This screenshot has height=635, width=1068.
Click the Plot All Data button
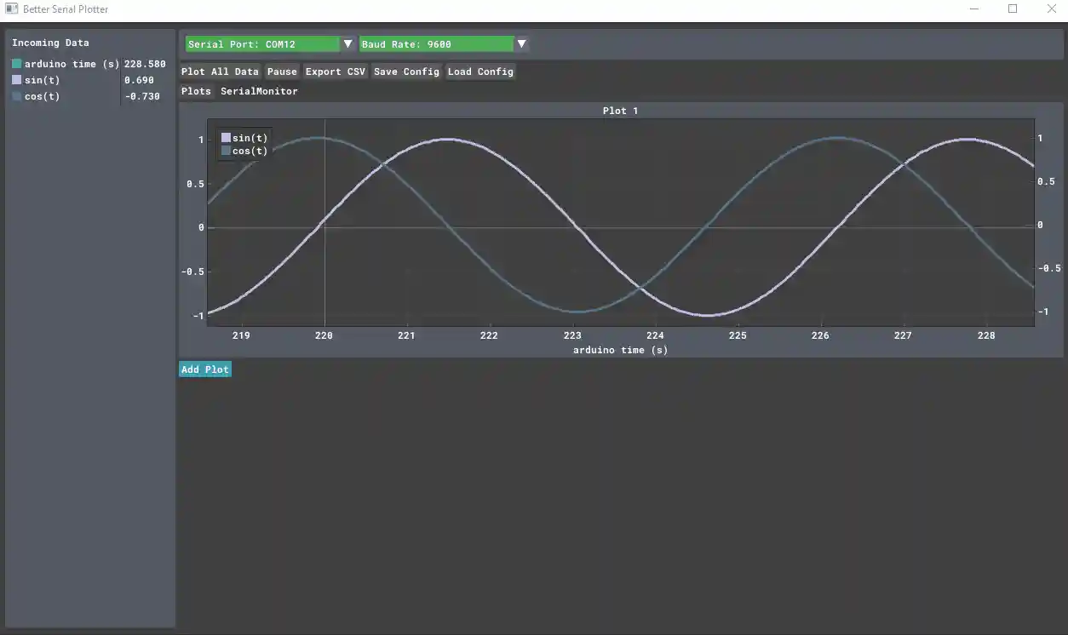[219, 72]
